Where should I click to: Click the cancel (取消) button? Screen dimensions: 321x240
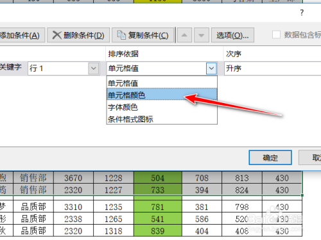click(x=310, y=157)
